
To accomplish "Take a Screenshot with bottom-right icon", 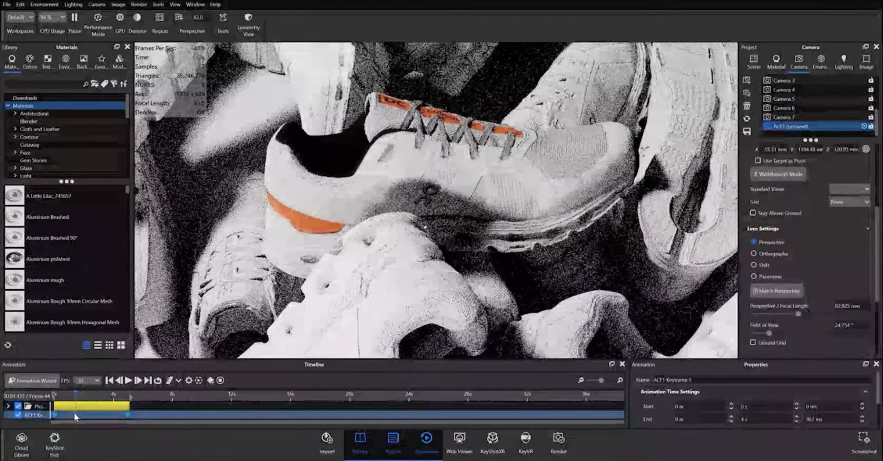I will (863, 438).
